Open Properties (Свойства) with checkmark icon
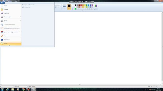The height and width of the screenshot is (91, 163). (11, 36)
